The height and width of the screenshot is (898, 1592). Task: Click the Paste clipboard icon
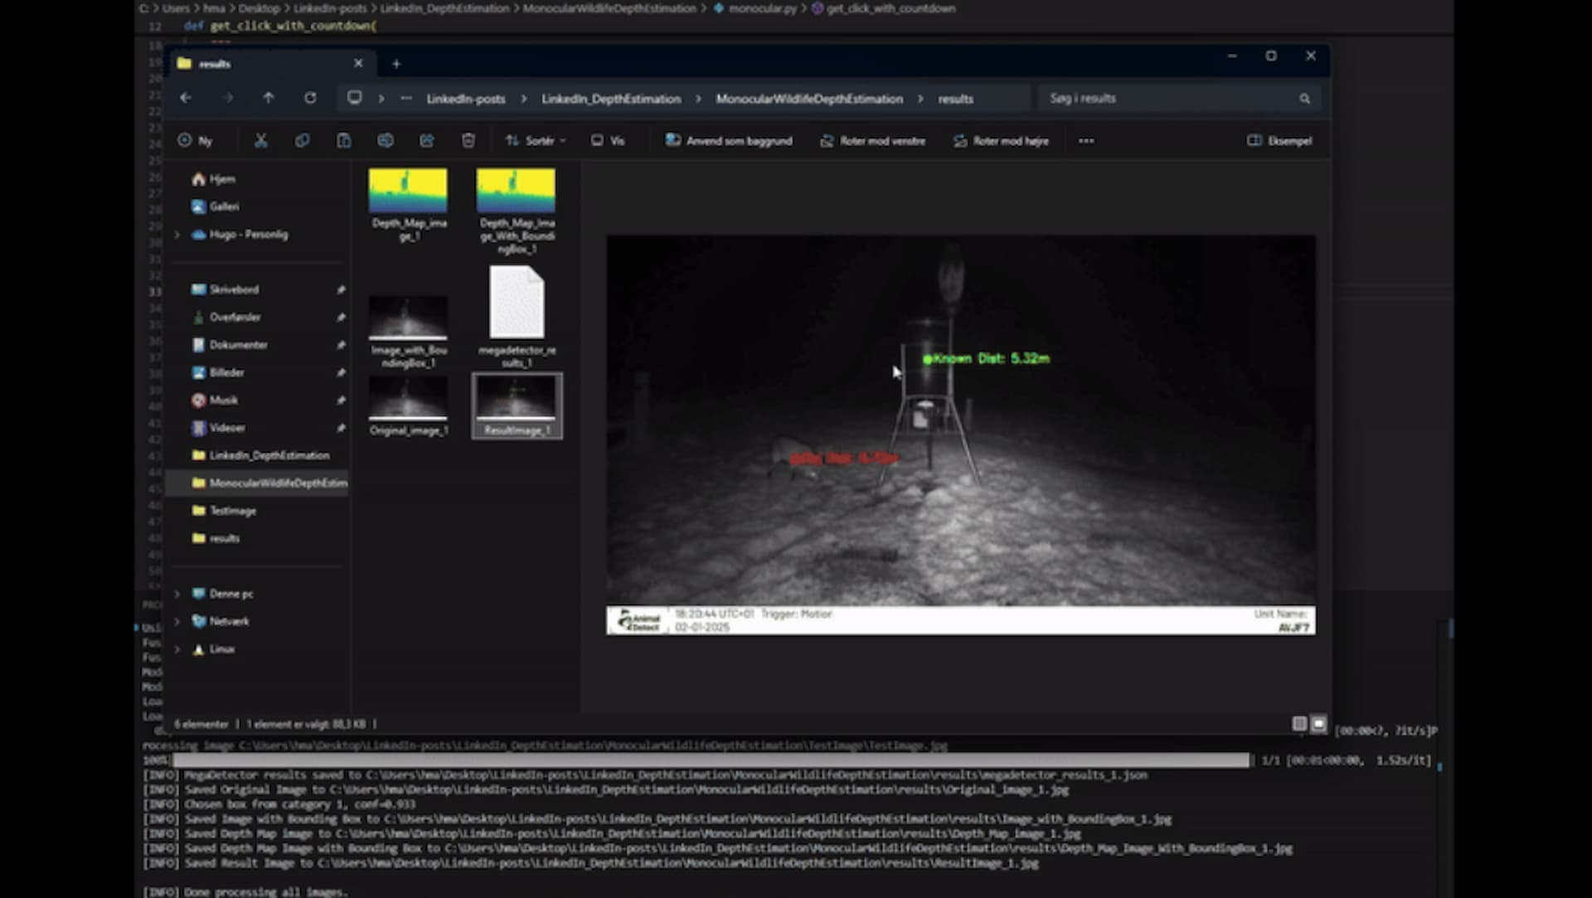344,141
